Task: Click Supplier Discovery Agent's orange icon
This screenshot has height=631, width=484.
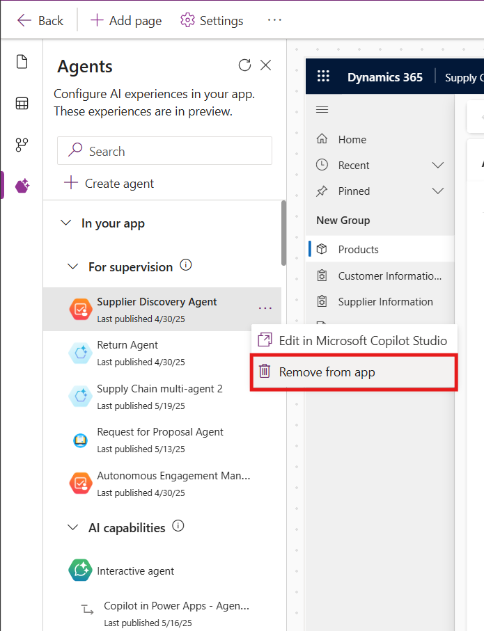Action: (x=81, y=310)
